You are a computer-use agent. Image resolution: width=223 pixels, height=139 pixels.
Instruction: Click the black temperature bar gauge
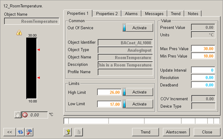point(31,68)
